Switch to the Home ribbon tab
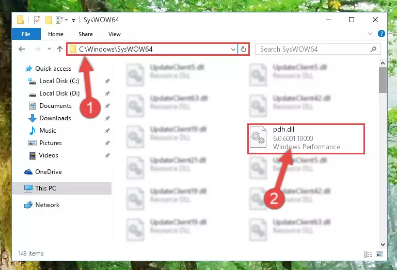The height and width of the screenshot is (270, 397). click(x=56, y=34)
